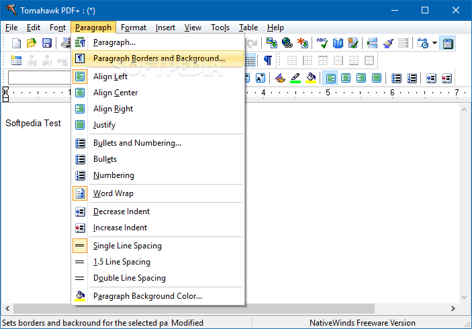The width and height of the screenshot is (472, 329).
Task: Open the View menu
Action: pos(193,28)
